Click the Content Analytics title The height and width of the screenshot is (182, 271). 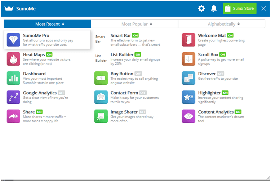[x=216, y=112]
